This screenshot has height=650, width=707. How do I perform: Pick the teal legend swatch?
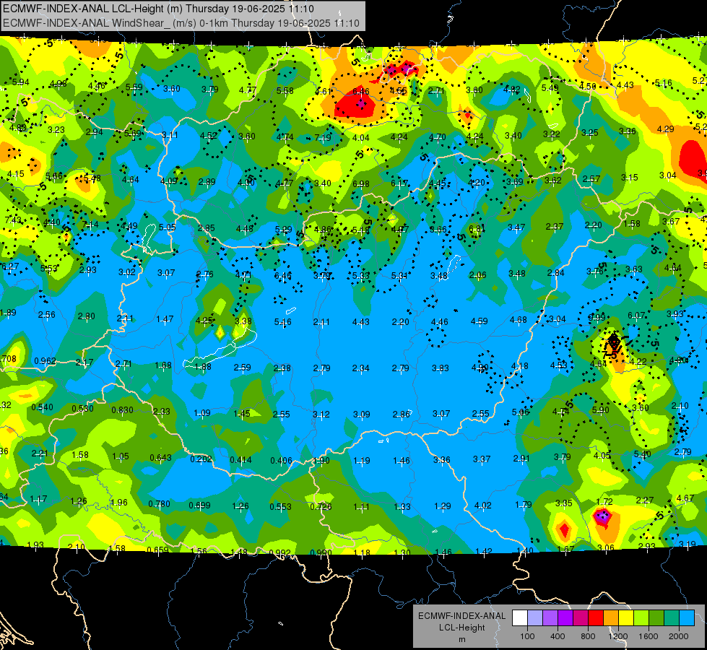(672, 617)
